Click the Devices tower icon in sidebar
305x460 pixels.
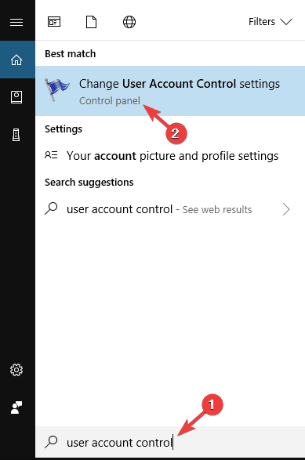16,135
